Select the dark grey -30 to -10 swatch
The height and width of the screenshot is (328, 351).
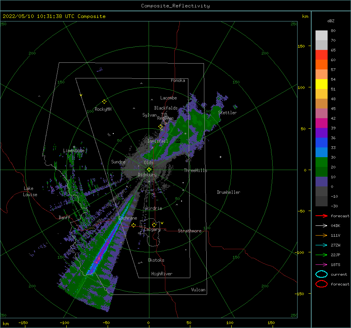[321, 201]
